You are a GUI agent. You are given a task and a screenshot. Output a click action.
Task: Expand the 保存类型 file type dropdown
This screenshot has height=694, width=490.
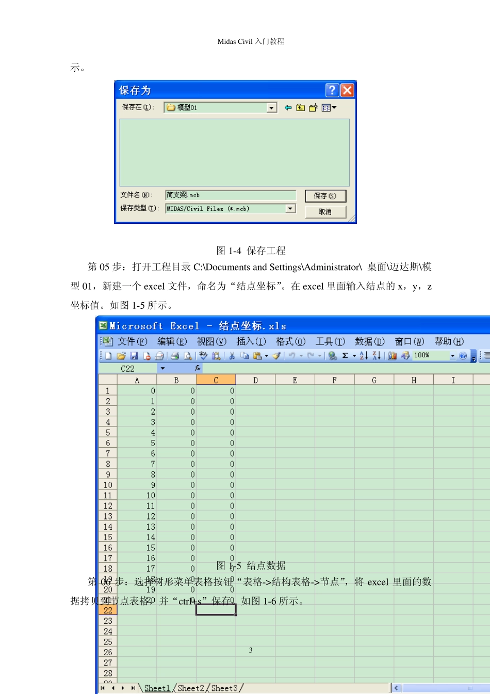[290, 209]
